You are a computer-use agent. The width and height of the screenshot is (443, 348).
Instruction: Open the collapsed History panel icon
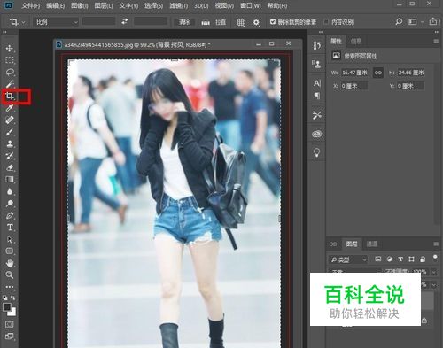(x=317, y=45)
